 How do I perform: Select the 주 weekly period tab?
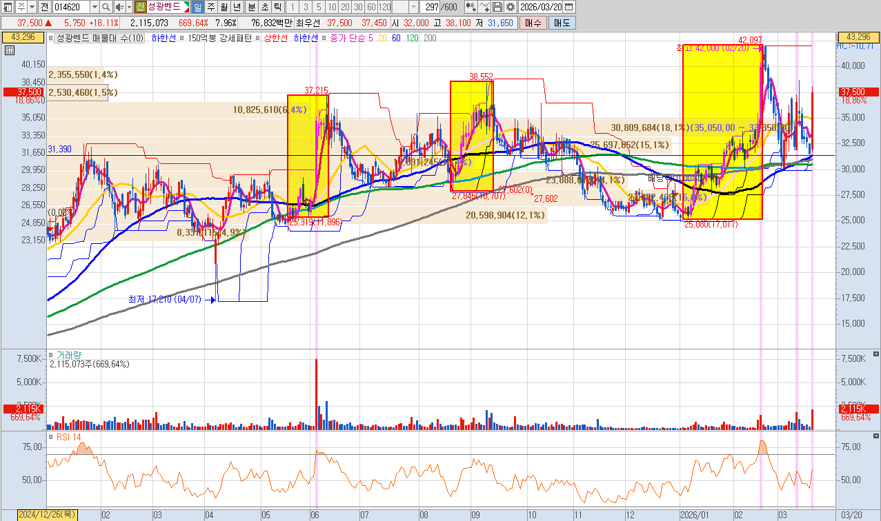[210, 7]
